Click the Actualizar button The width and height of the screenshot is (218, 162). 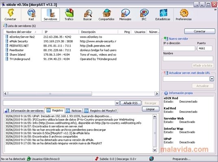pyautogui.click(x=203, y=86)
